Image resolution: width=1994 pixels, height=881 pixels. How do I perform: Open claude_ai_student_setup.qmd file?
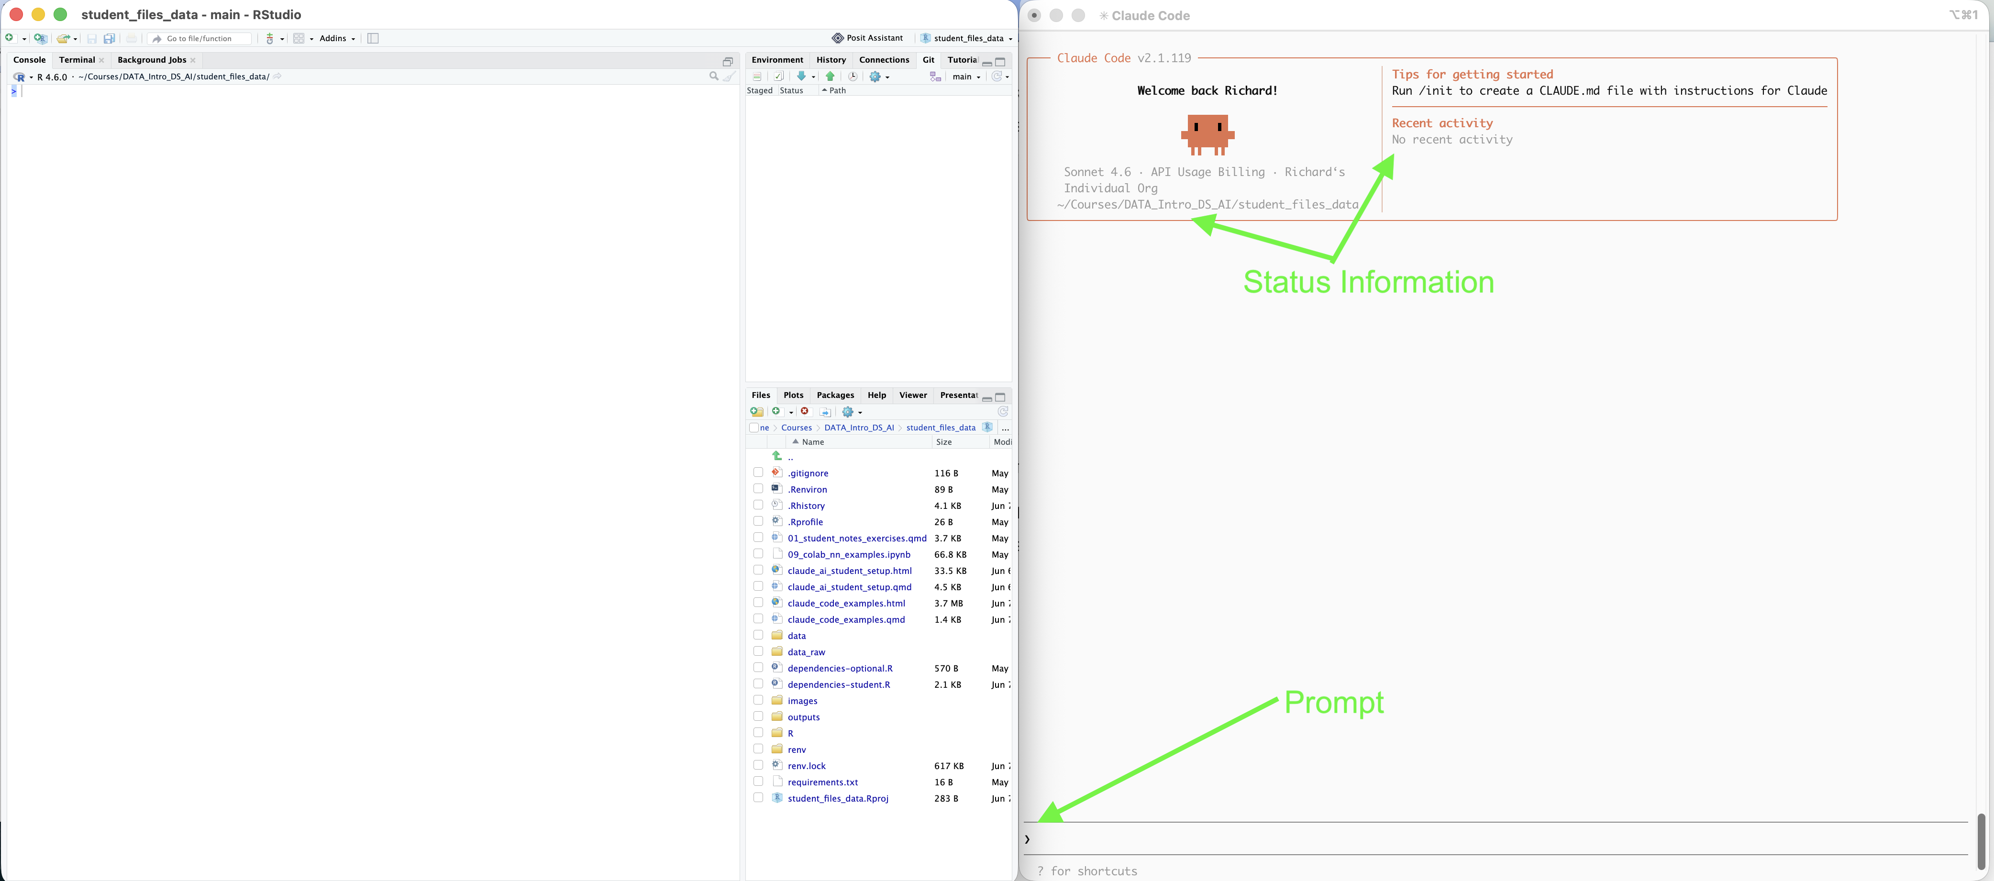(849, 587)
